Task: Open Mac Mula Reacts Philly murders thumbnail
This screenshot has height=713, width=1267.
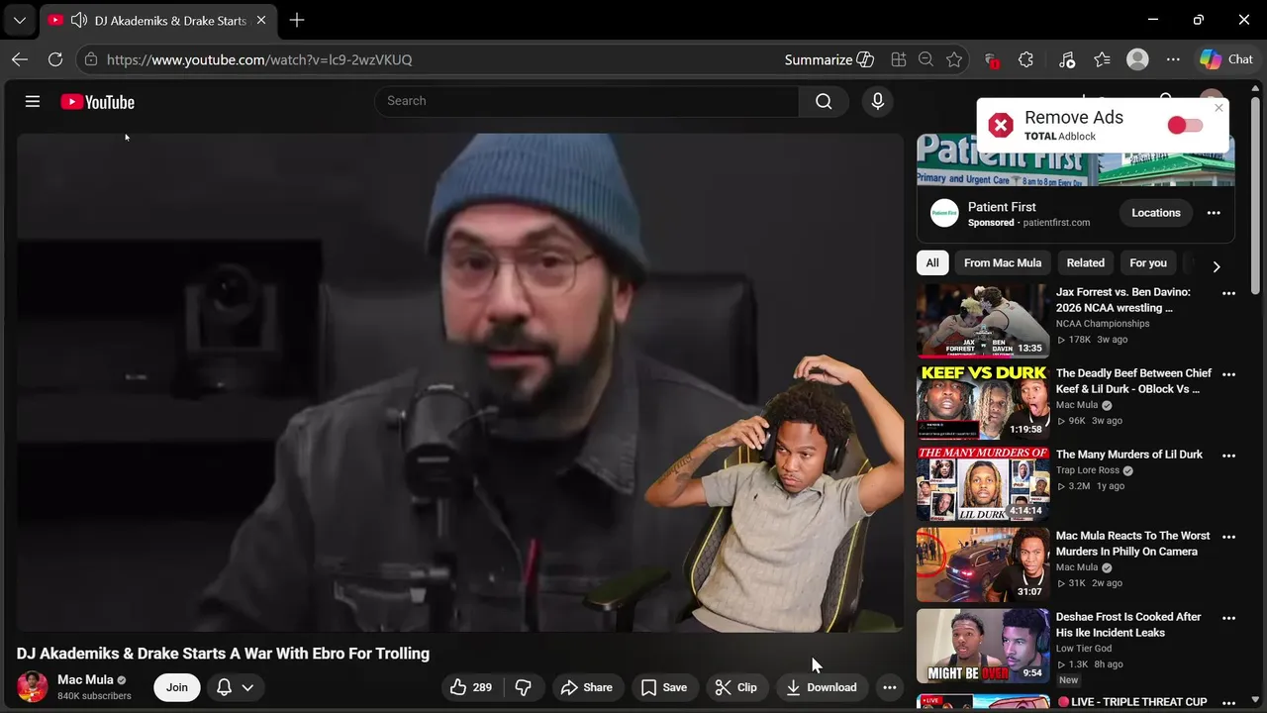Action: (x=983, y=564)
